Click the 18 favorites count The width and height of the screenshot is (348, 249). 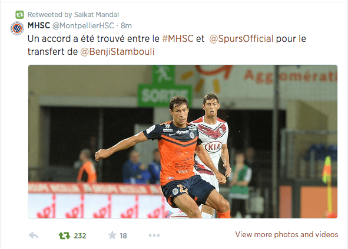tap(123, 235)
